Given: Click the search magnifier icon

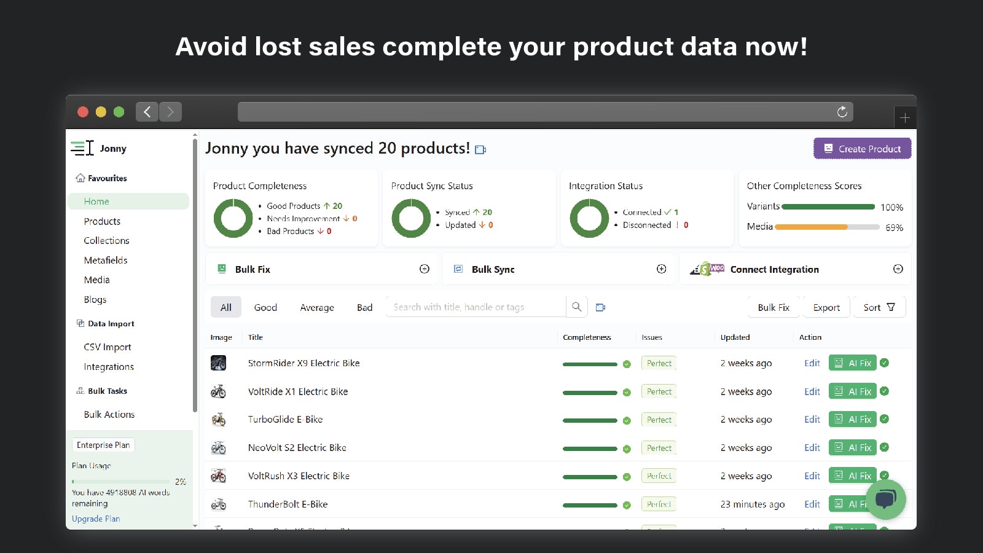Looking at the screenshot, I should click(x=576, y=307).
